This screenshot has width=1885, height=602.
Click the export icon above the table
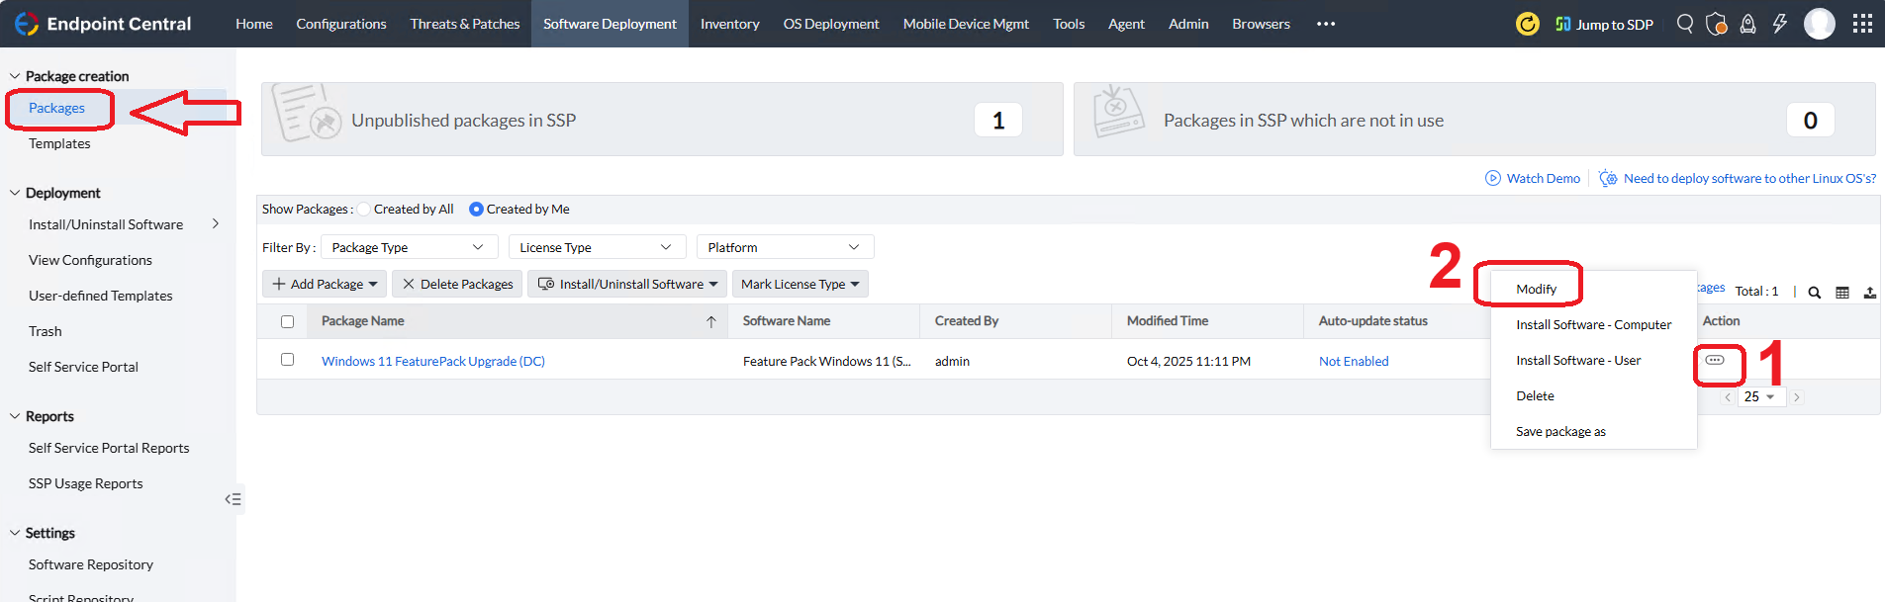[1869, 292]
